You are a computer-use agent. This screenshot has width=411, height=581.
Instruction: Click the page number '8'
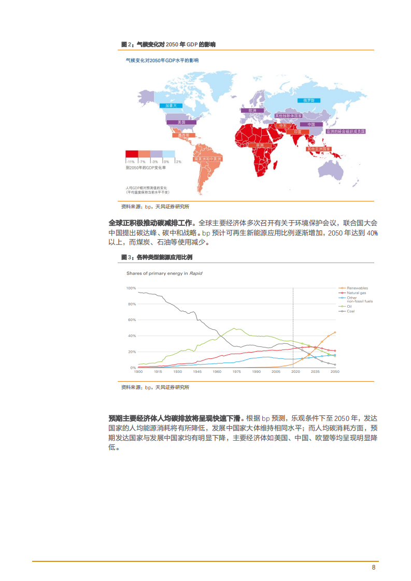[x=374, y=568]
